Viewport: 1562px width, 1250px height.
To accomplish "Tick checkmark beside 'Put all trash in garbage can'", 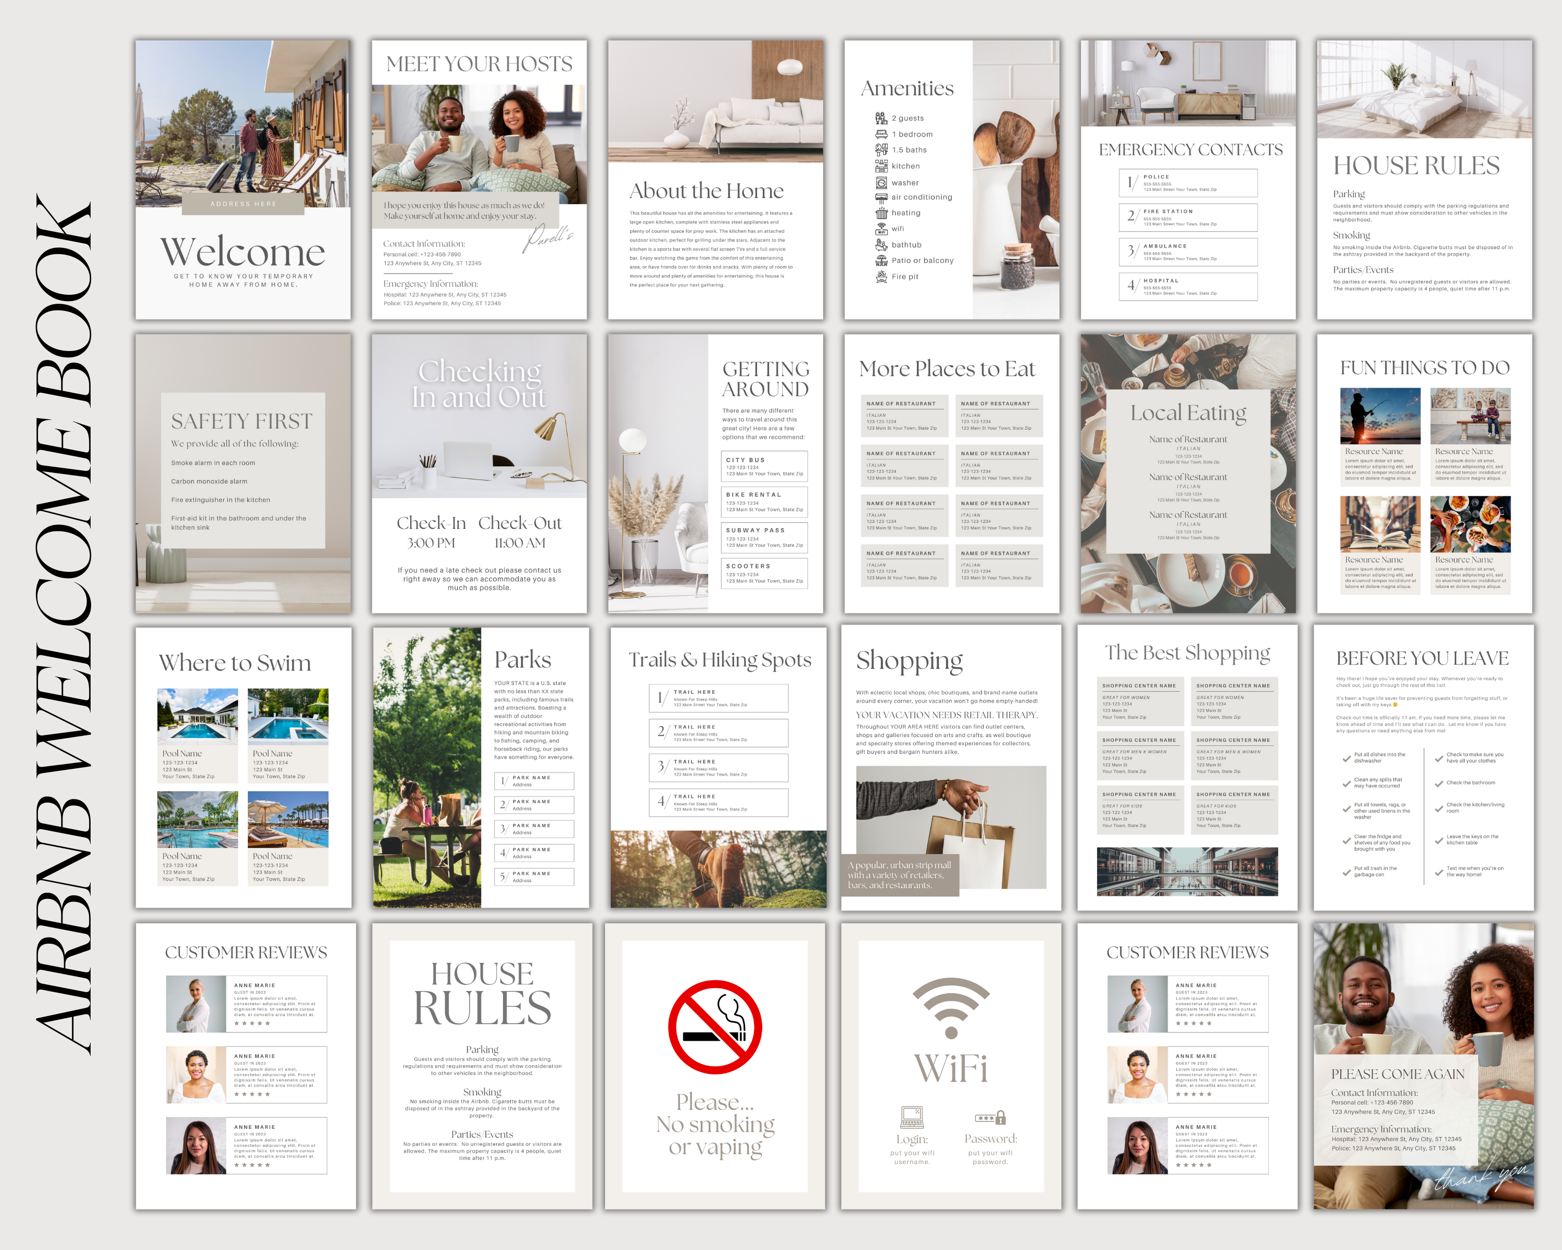I will (1346, 872).
